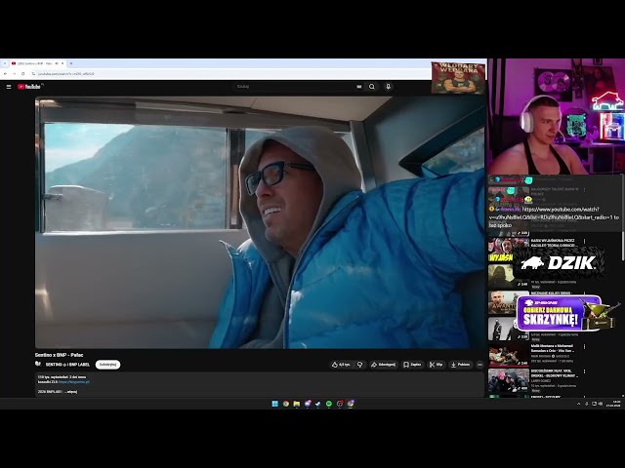Screen dimensions: 625x468
Task: Open Steam from the taskbar
Action: pyautogui.click(x=317, y=404)
